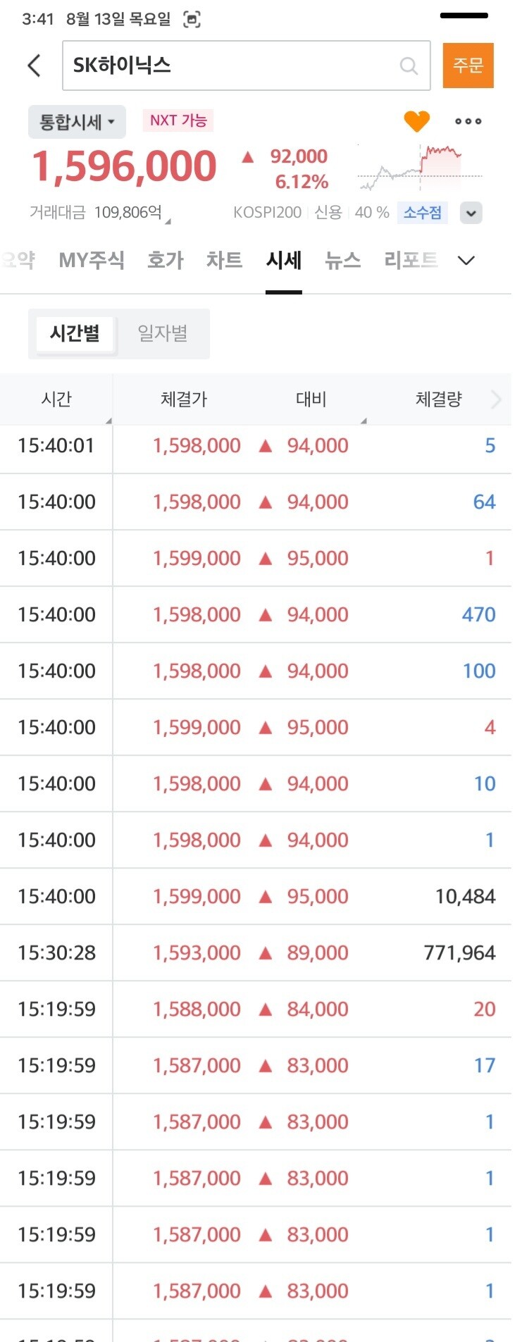Tap the back arrow icon

pyautogui.click(x=34, y=66)
